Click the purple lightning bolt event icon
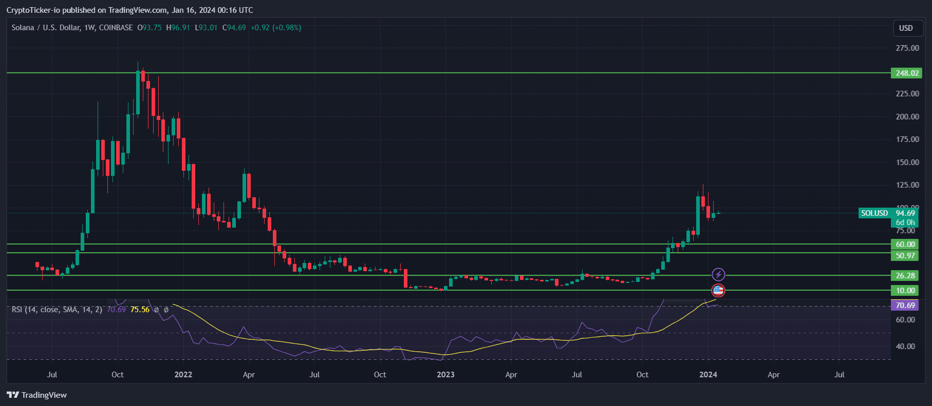The height and width of the screenshot is (406, 932). pos(718,275)
